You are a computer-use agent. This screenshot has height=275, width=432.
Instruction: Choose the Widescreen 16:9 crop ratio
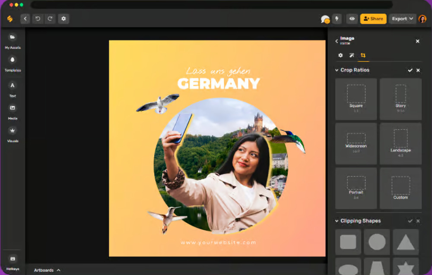coord(356,143)
